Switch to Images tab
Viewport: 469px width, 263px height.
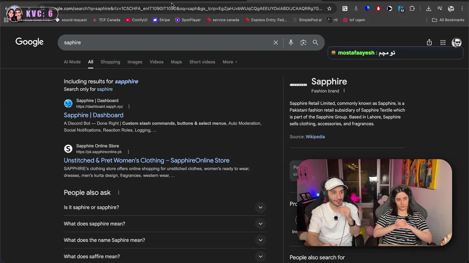click(135, 62)
